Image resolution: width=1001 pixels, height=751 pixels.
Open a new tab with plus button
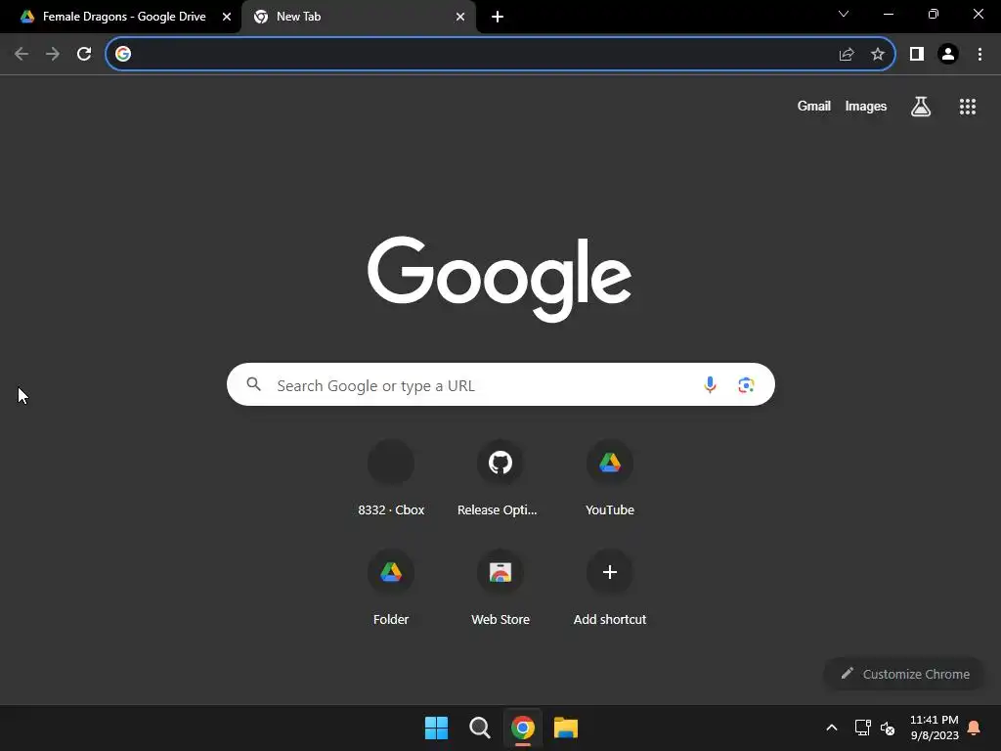point(498,18)
